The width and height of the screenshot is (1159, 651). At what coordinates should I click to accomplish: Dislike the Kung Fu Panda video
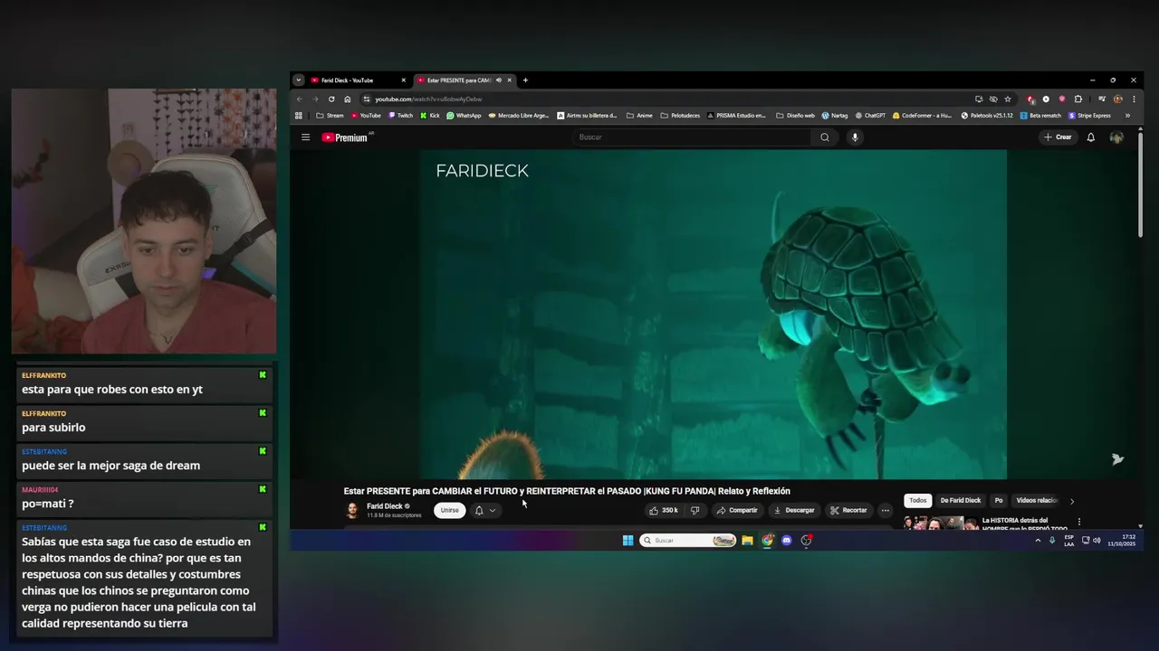pyautogui.click(x=694, y=510)
